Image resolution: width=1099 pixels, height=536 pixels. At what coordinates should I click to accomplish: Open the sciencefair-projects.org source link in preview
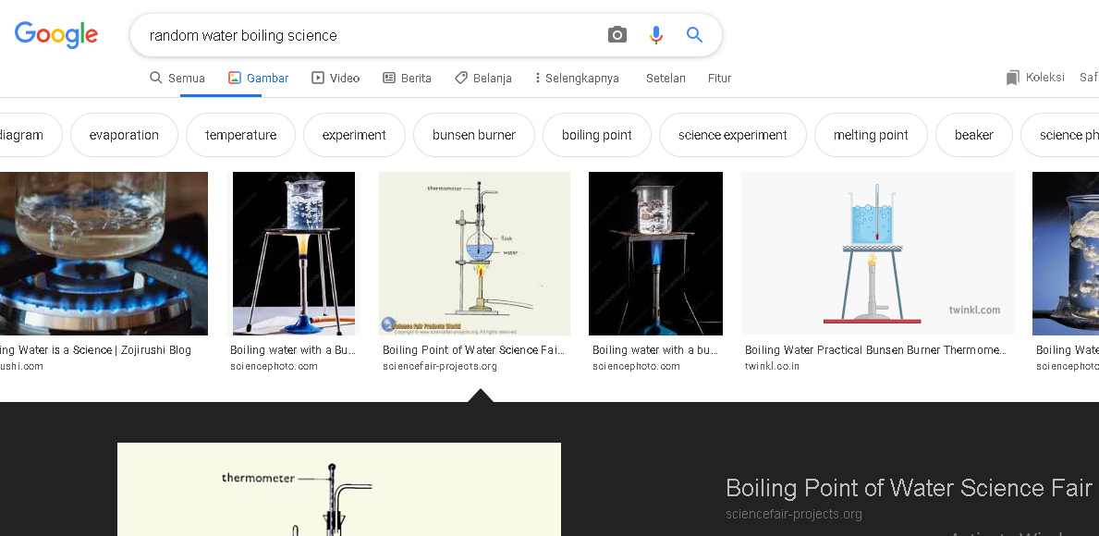(x=794, y=514)
